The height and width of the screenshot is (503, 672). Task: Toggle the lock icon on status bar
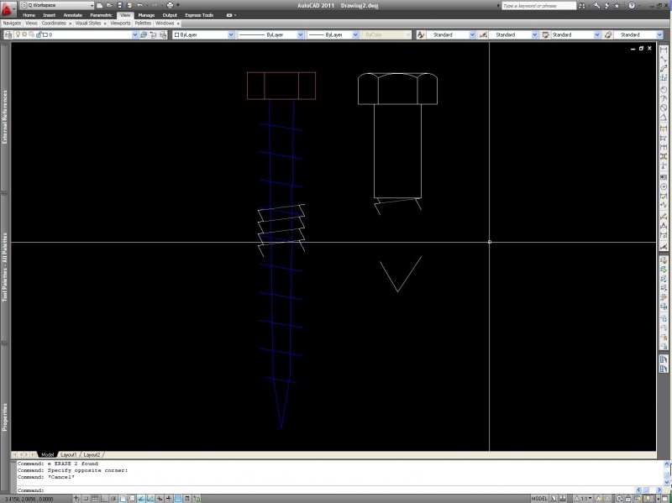tap(627, 497)
